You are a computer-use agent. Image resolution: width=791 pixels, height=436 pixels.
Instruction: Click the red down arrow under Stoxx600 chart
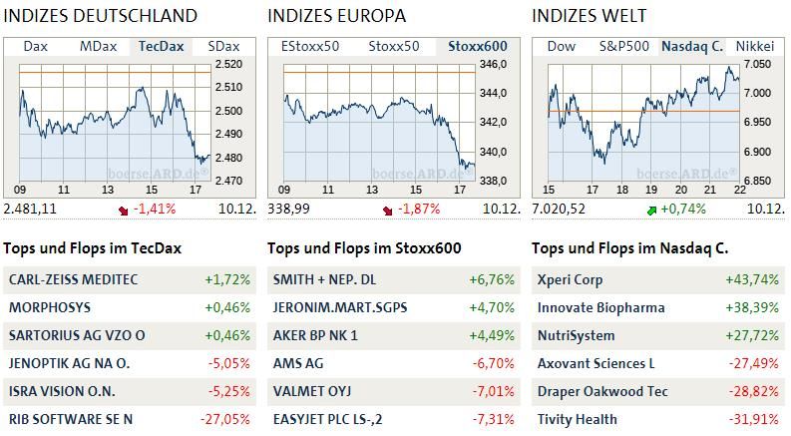click(387, 211)
